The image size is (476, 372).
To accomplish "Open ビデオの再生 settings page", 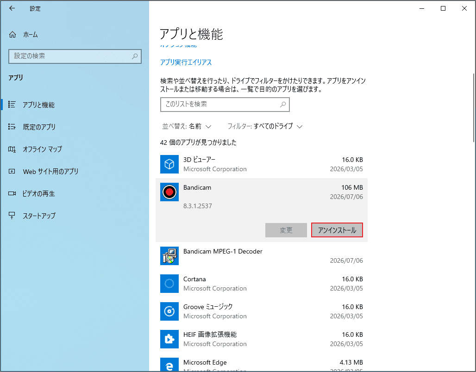I will tap(39, 193).
